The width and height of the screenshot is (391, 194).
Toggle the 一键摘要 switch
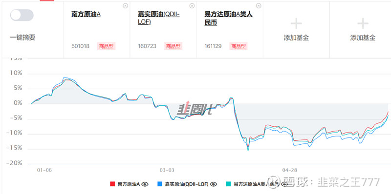pyautogui.click(x=22, y=15)
